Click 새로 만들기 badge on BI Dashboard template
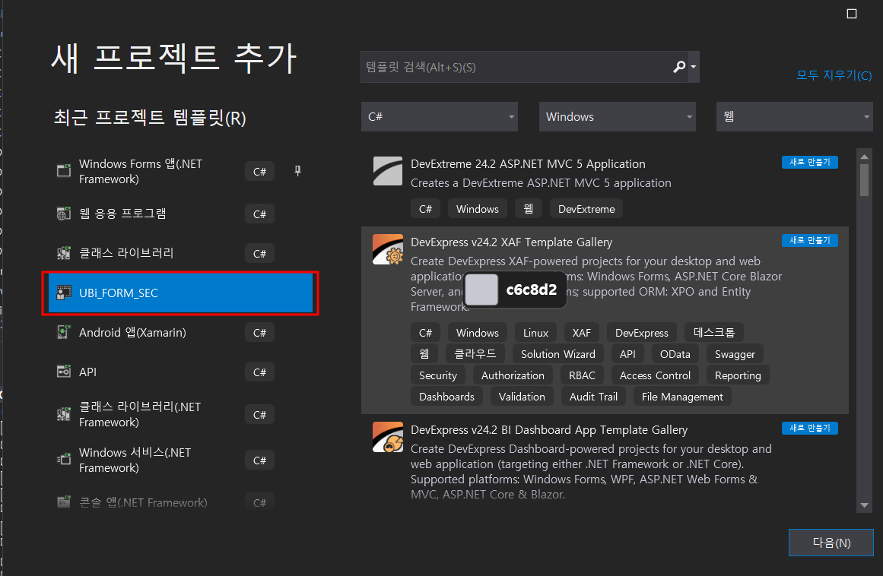The height and width of the screenshot is (576, 883). 810,428
